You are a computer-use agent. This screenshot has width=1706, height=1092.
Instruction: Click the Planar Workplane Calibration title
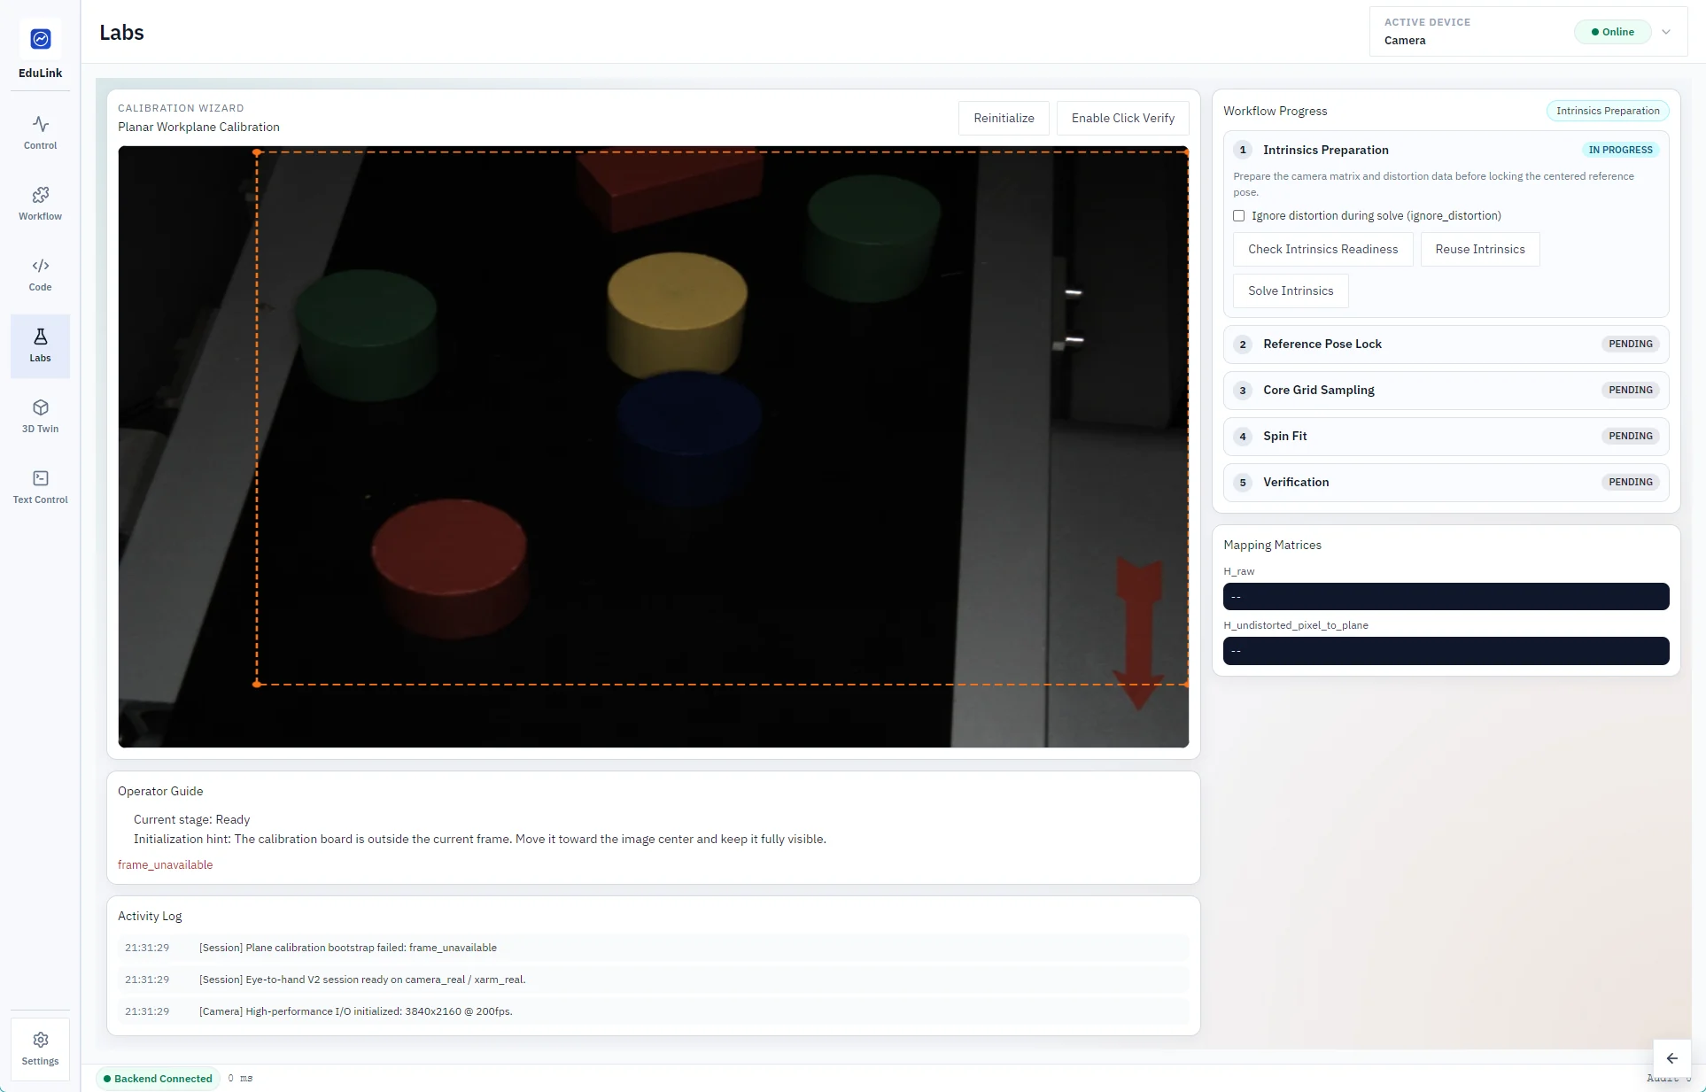pos(198,128)
